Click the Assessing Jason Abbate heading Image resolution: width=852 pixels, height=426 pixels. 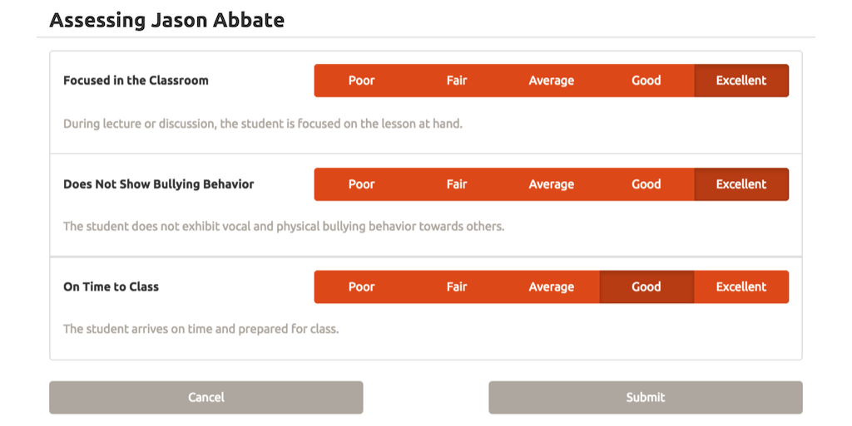(166, 20)
